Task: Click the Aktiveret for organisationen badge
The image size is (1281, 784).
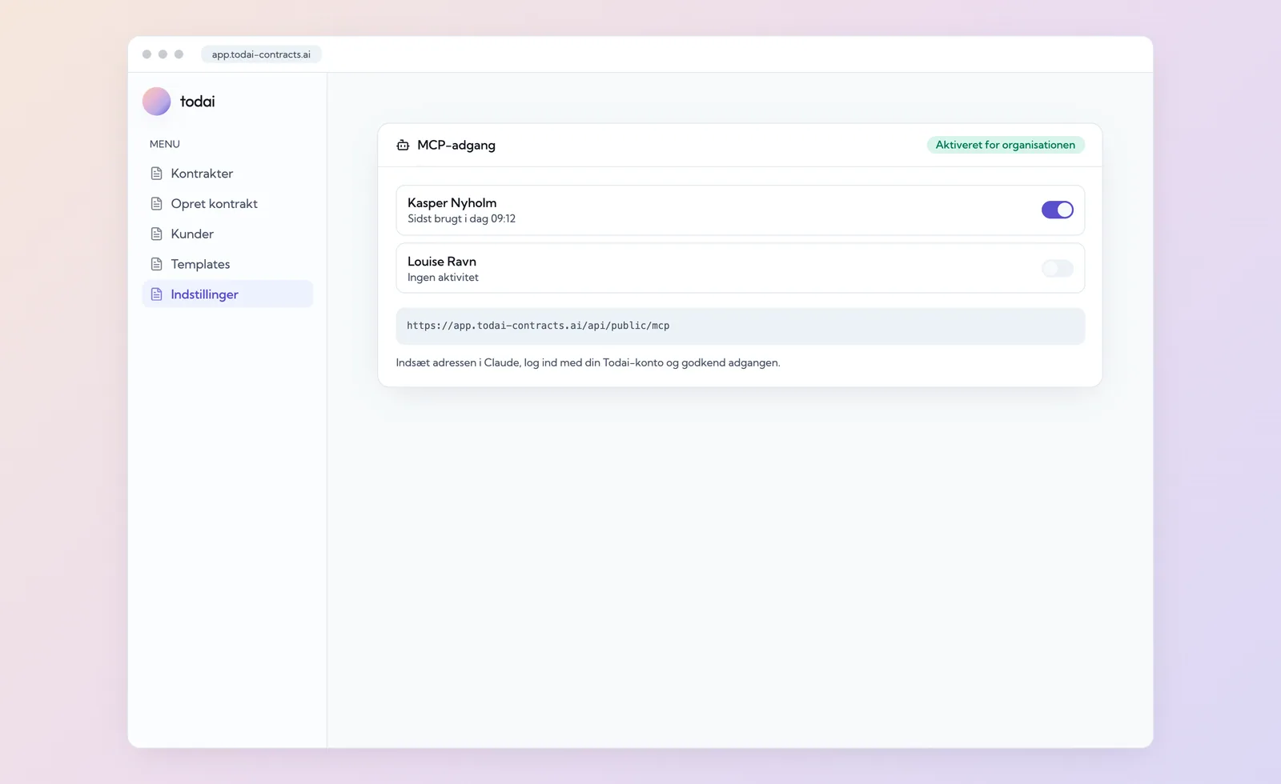Action: tap(1006, 145)
